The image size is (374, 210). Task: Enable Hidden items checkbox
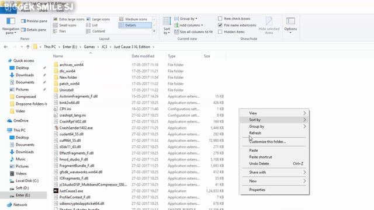coord(220,32)
